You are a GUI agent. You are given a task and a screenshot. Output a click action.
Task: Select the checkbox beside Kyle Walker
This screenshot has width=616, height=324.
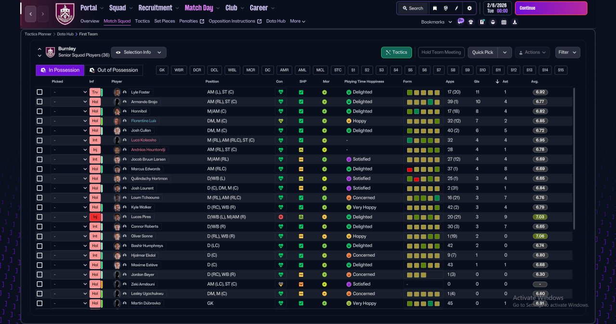pyautogui.click(x=39, y=207)
